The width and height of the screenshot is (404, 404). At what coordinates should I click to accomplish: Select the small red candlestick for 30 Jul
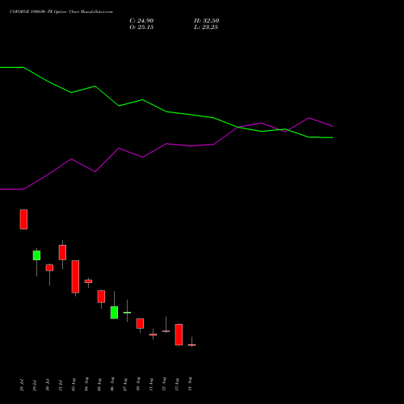click(x=49, y=267)
